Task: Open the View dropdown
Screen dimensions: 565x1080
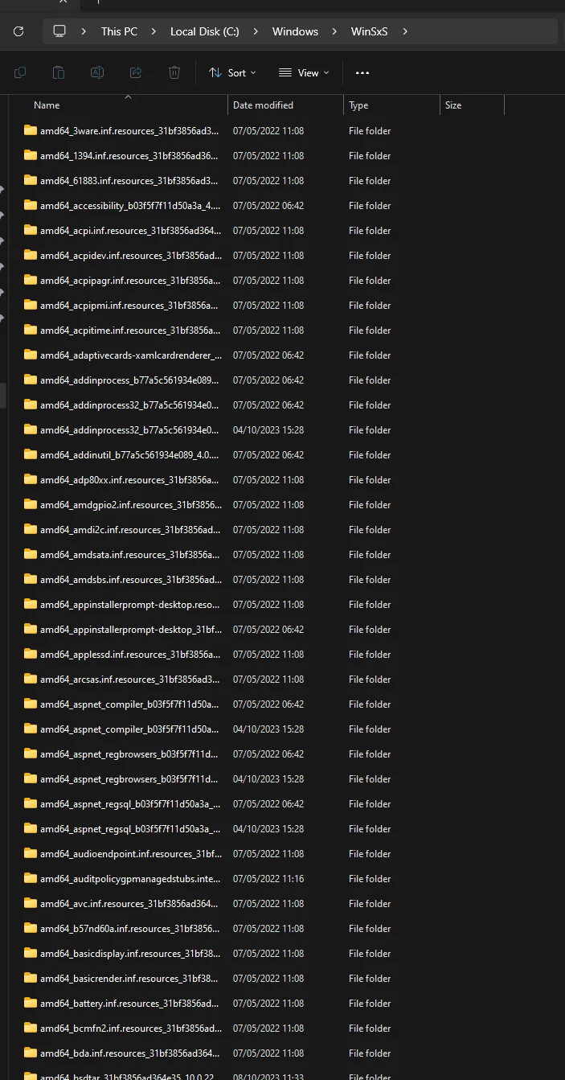Action: click(x=304, y=72)
